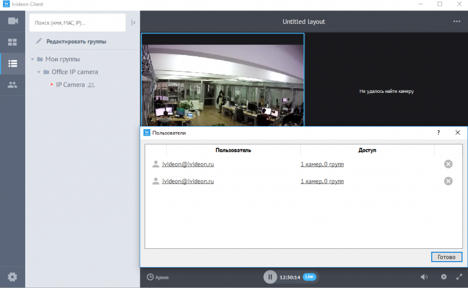The width and height of the screenshot is (468, 288).
Task: Mute the camera volume
Action: click(x=424, y=277)
